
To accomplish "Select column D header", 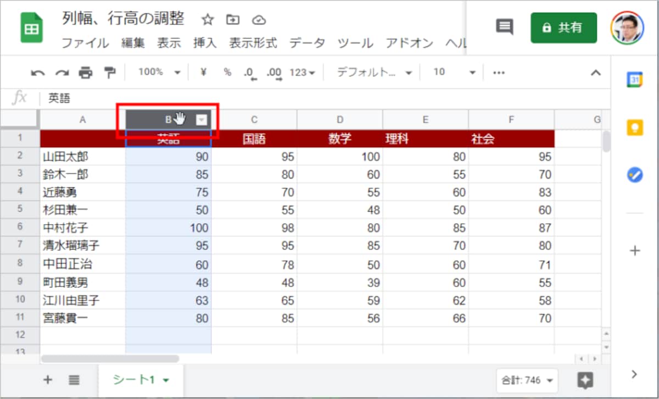I will click(x=340, y=119).
